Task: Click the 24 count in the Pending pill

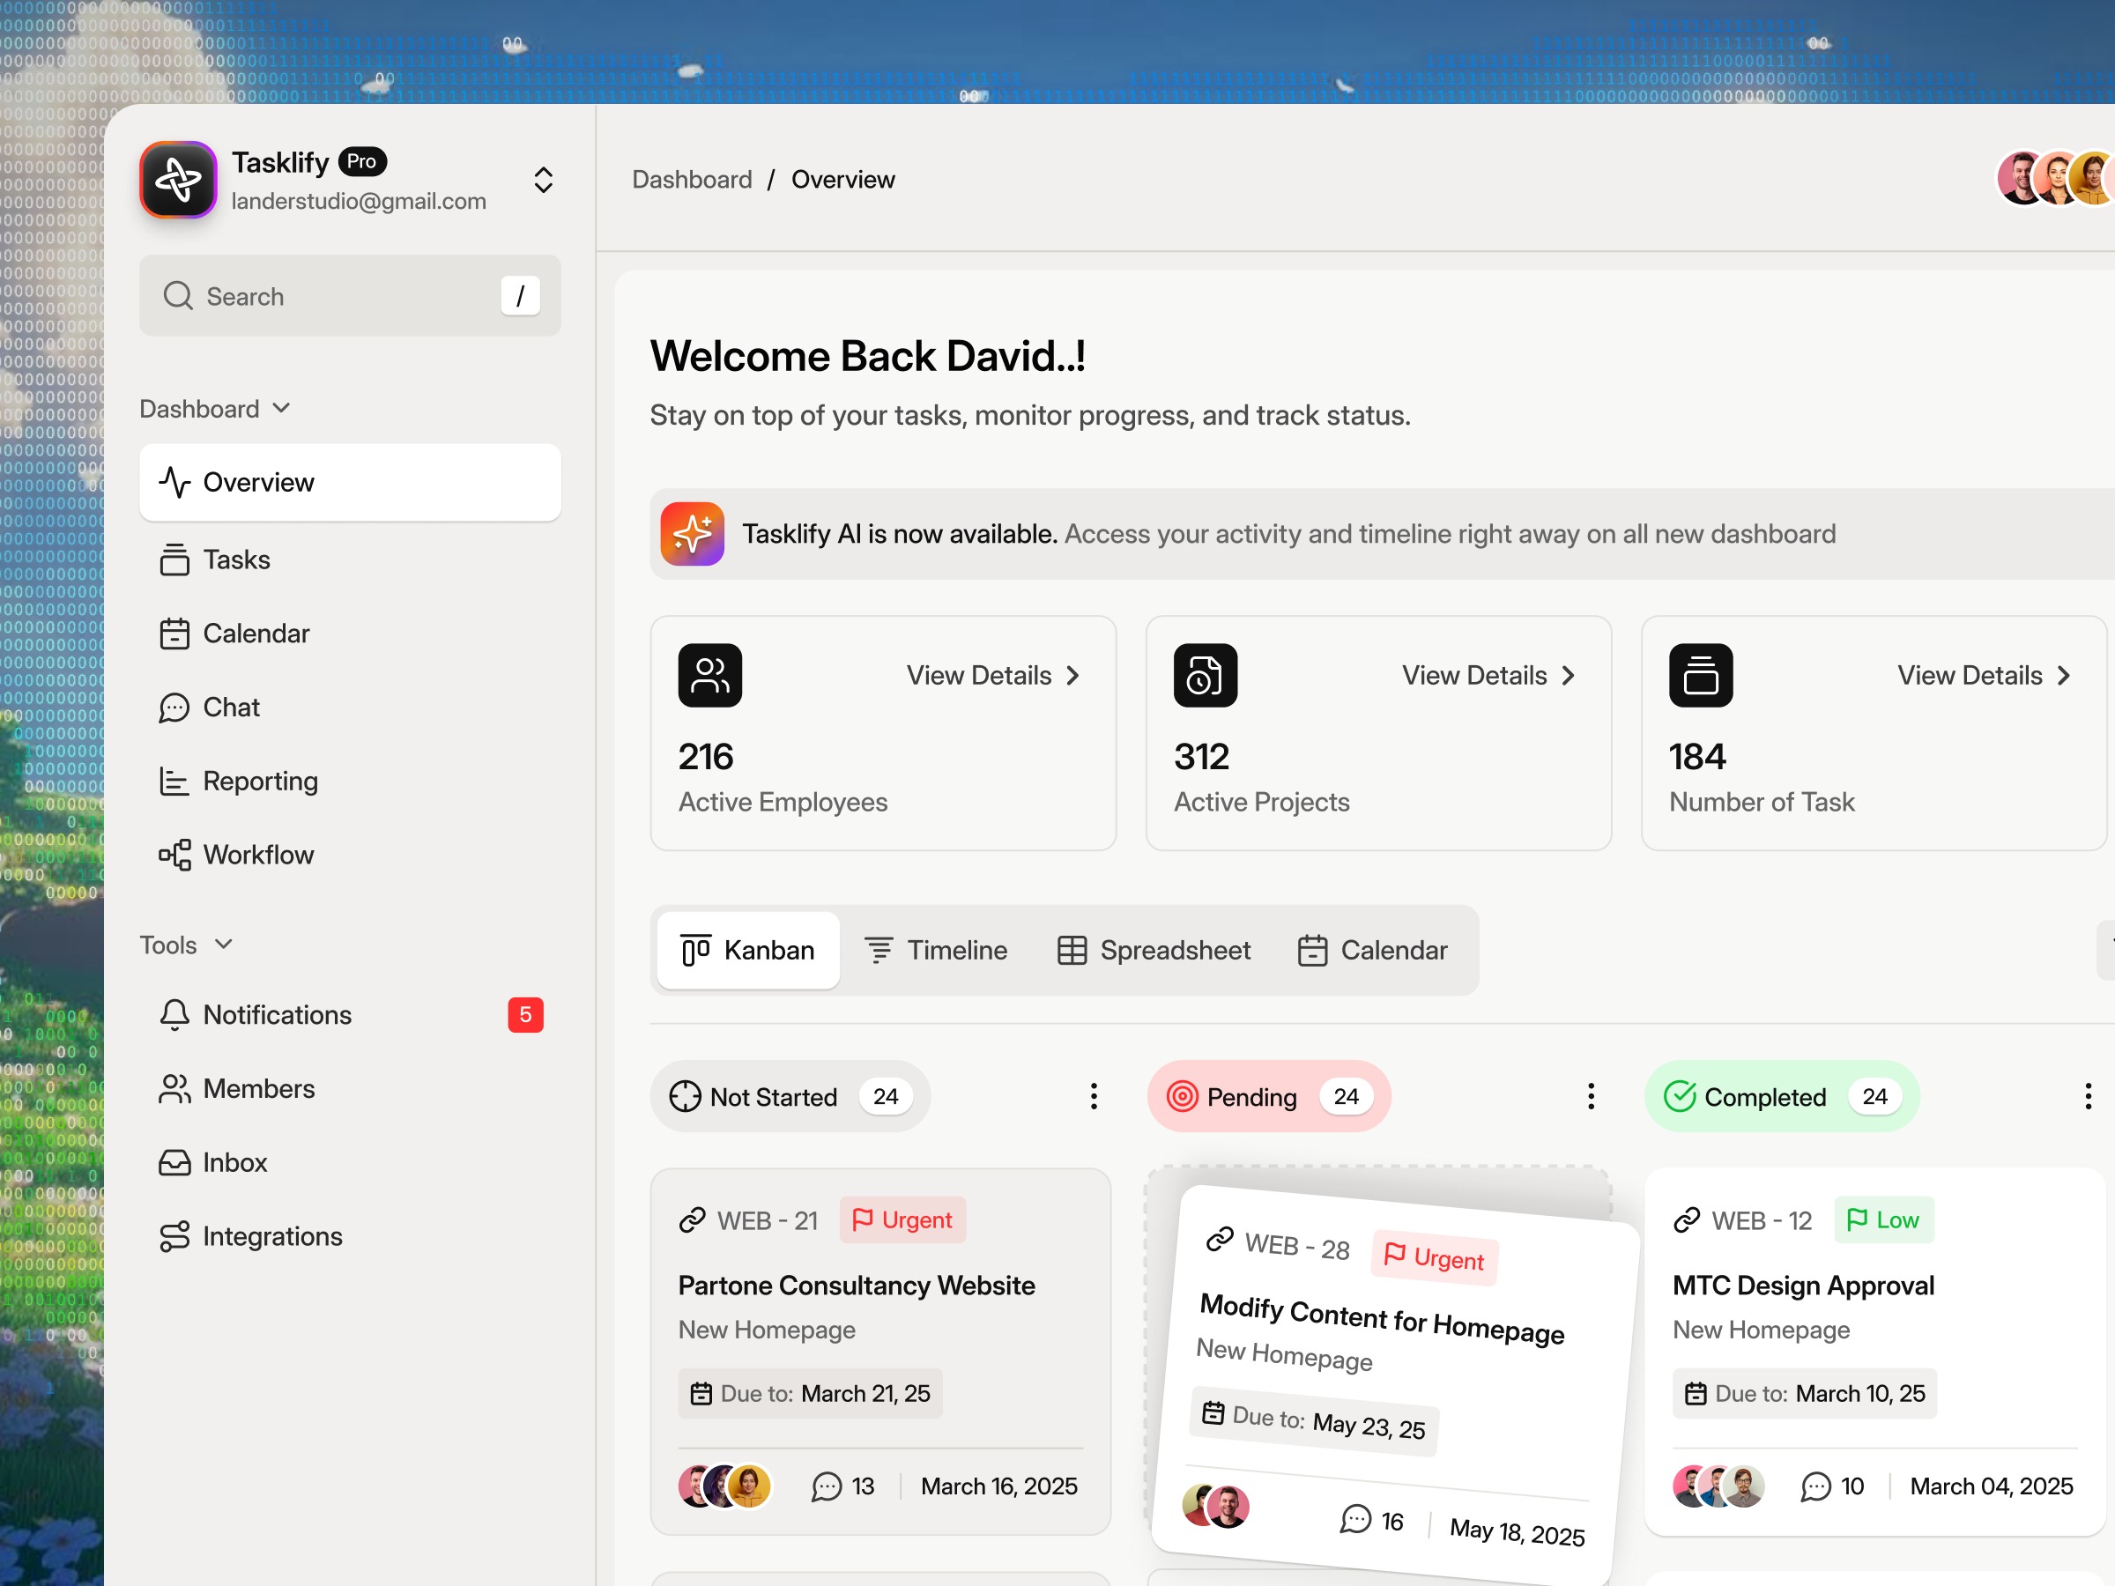Action: [x=1347, y=1096]
